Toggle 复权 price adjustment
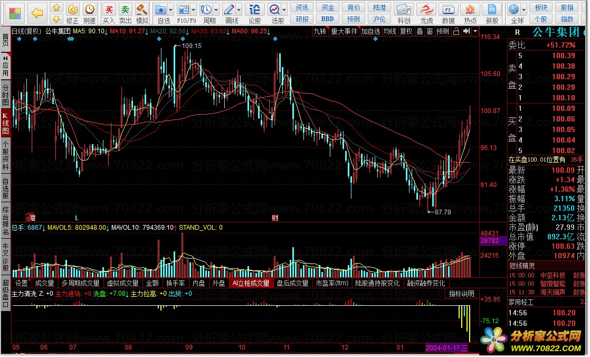 coord(406,31)
